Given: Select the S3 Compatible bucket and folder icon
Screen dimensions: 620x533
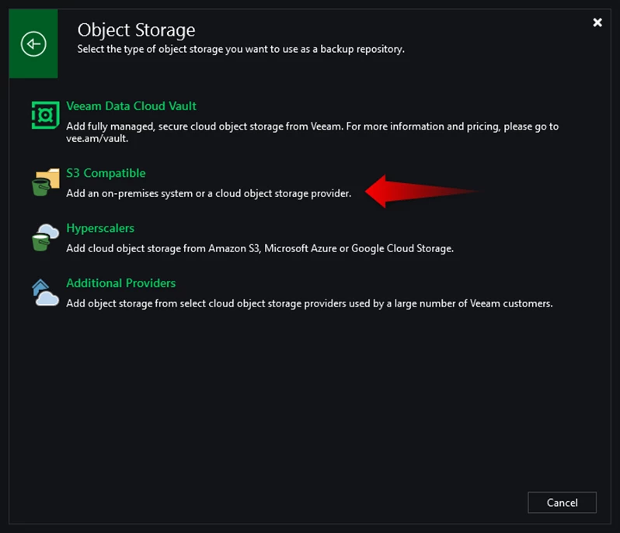Looking at the screenshot, I should (x=46, y=182).
